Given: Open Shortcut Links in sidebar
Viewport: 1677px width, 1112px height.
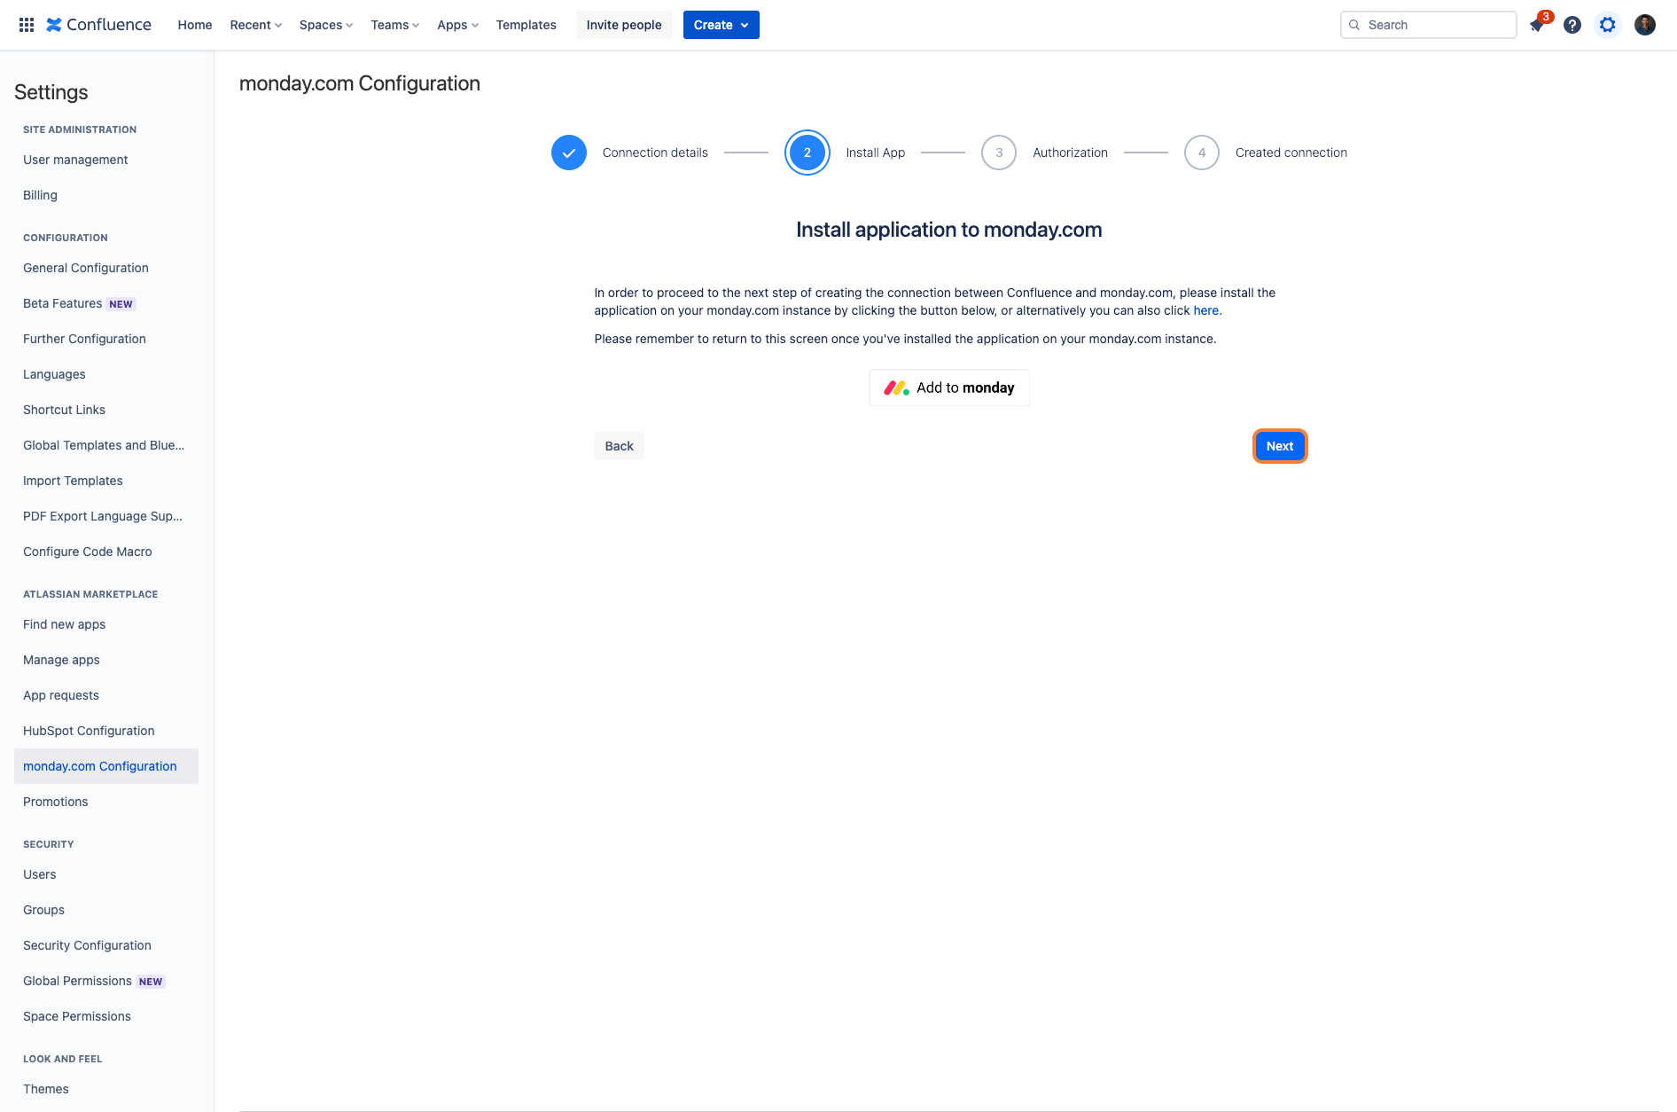Looking at the screenshot, I should [x=106, y=410].
